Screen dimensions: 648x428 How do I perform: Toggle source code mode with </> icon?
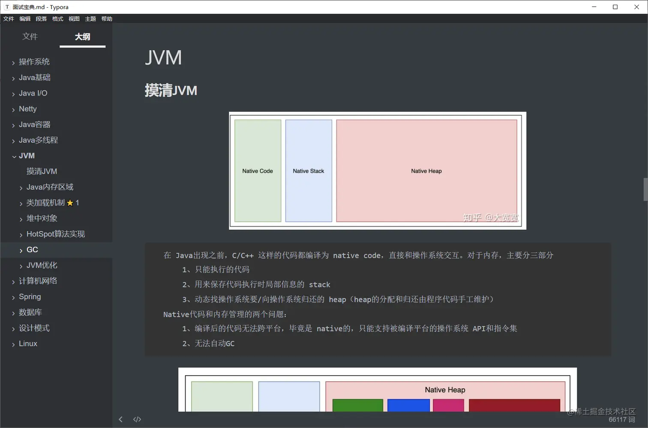coord(137,419)
